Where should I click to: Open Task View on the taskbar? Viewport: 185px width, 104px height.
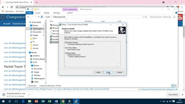coord(16,101)
